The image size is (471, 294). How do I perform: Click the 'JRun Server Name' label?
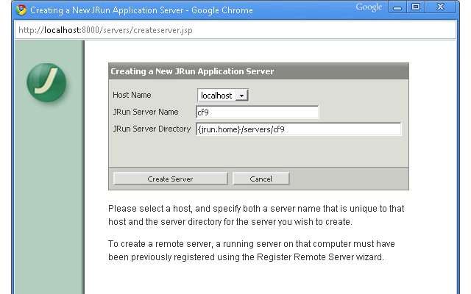(x=146, y=112)
